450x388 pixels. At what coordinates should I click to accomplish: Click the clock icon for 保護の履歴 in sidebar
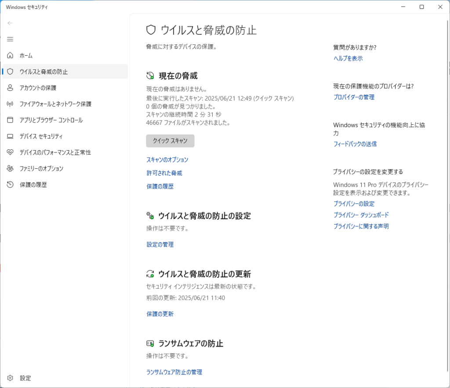(10, 185)
